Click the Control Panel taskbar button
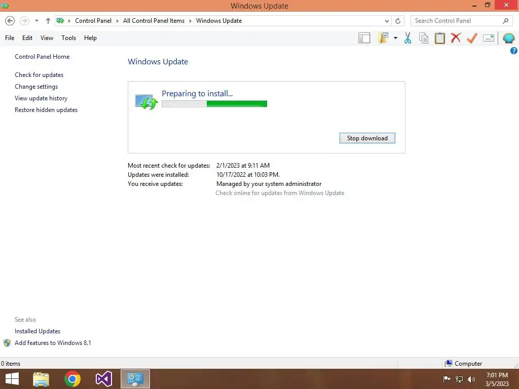519x389 pixels. click(x=135, y=379)
